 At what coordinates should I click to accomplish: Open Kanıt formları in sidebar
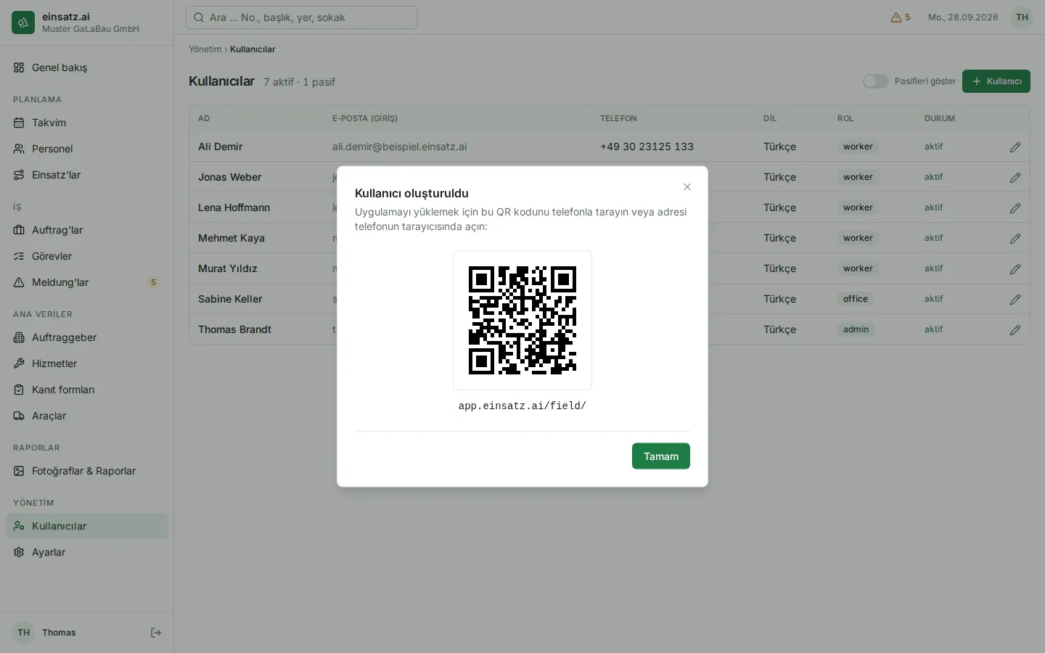(87, 390)
